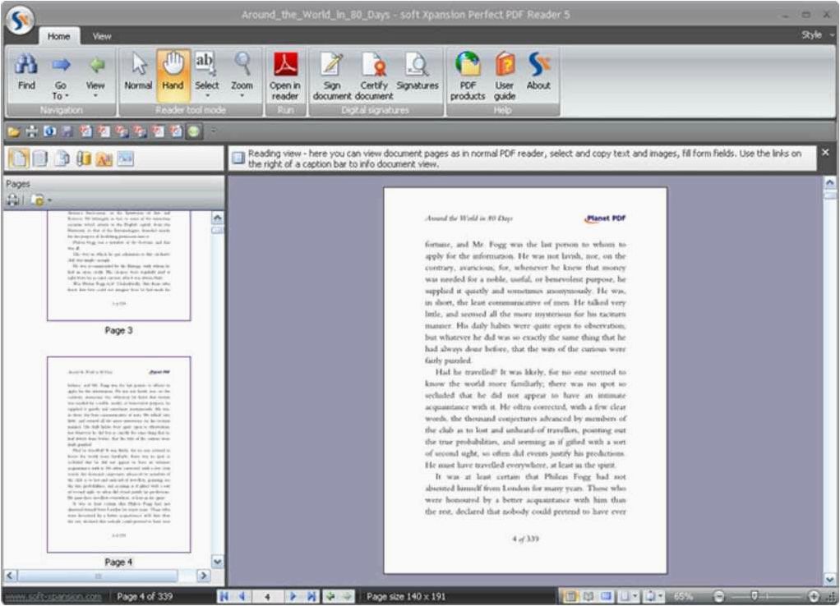This screenshot has width=840, height=606.
Task: Click the open folder quick-access icon
Action: pyautogui.click(x=13, y=131)
